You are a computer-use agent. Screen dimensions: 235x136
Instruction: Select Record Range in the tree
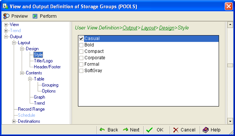(31, 109)
